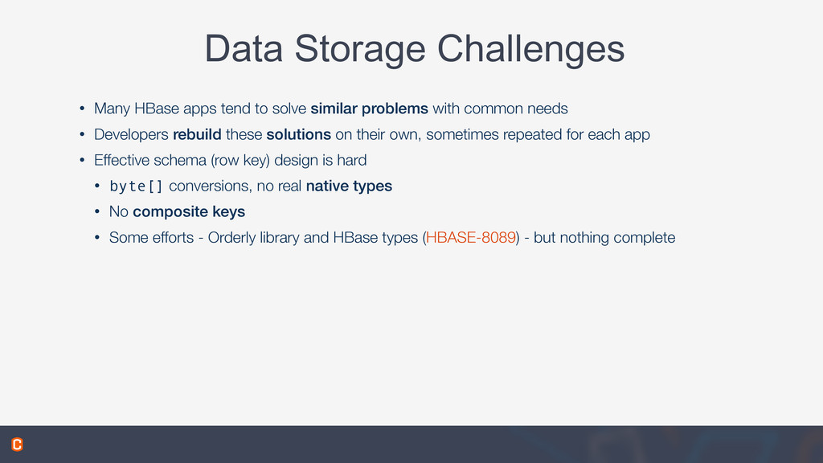Click bullet marker before "Many HBase apps"

click(x=82, y=109)
